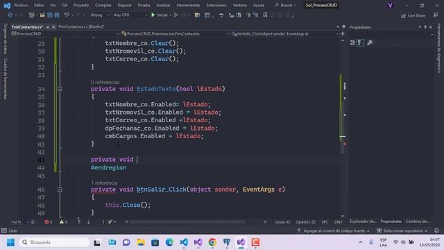Collapse the EstadoTexto method outline
This screenshot has width=444, height=250.
pos(60,89)
